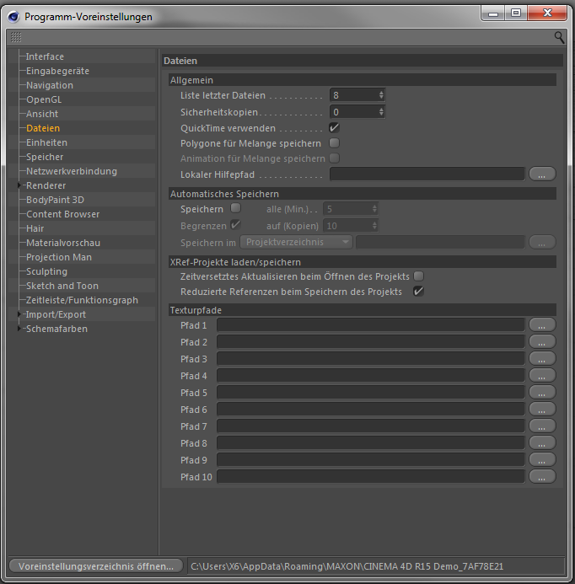Browse for Pfad 5 texture folder
Screen dimensions: 575x584
(542, 392)
